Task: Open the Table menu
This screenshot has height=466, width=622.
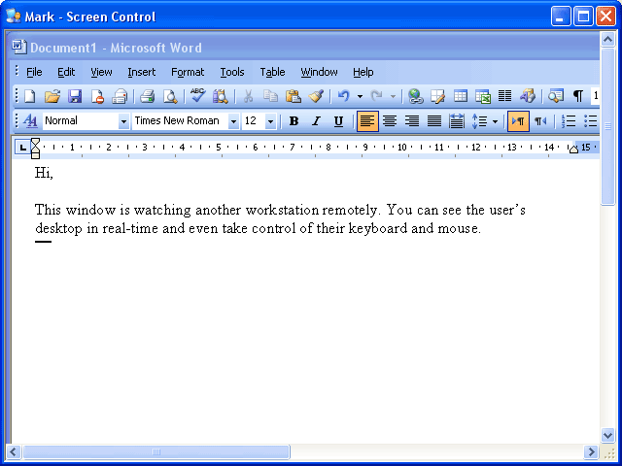Action: pyautogui.click(x=272, y=72)
